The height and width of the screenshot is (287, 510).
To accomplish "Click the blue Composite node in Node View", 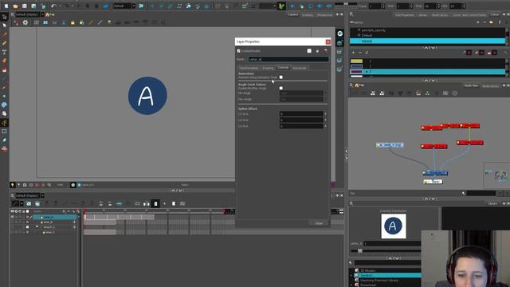I will pyautogui.click(x=435, y=173).
